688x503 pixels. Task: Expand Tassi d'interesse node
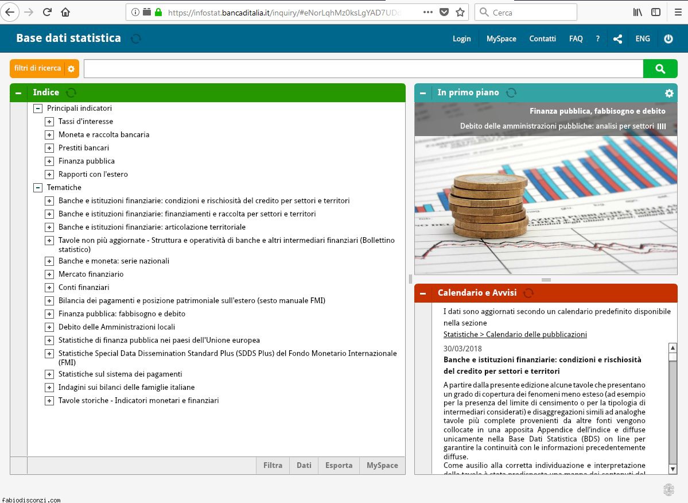(49, 122)
